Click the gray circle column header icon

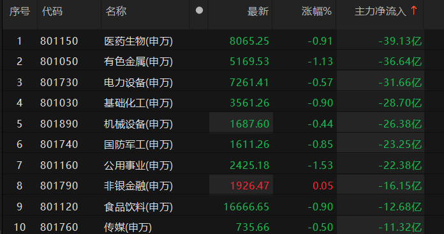click(199, 10)
